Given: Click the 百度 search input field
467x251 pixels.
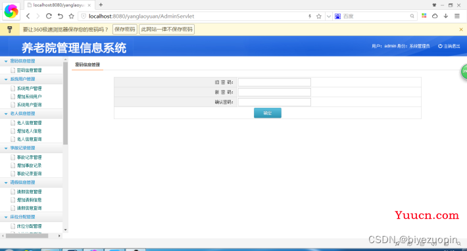Looking at the screenshot, I should [376, 16].
